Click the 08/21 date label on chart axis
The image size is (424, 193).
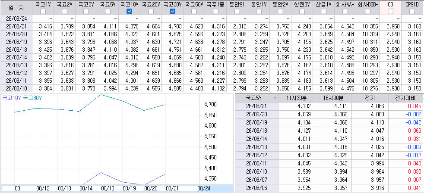click(x=172, y=189)
